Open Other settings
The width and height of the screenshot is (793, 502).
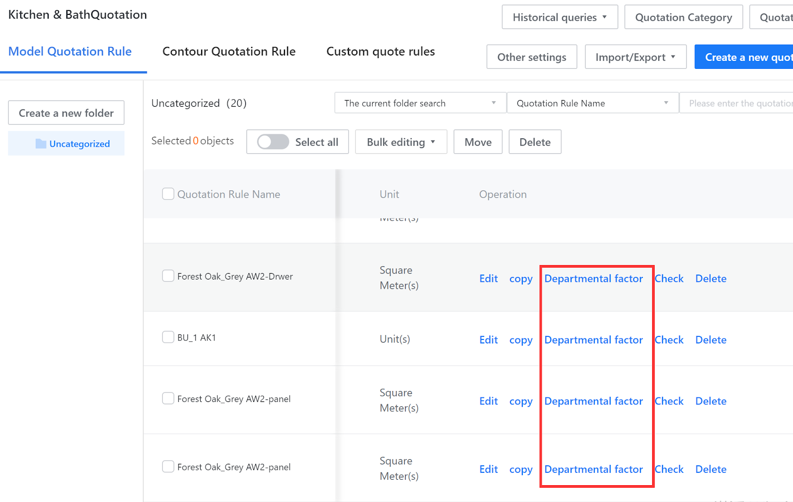(x=531, y=57)
